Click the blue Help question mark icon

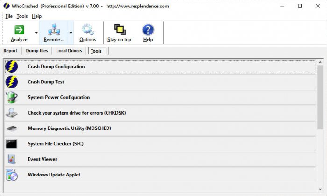pos(148,30)
